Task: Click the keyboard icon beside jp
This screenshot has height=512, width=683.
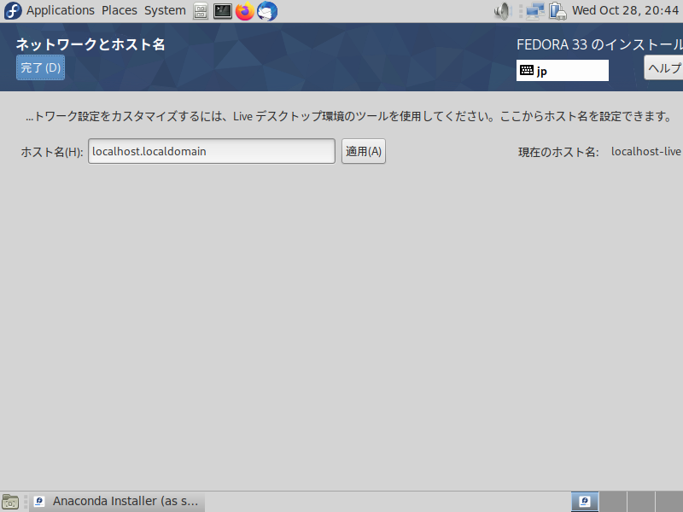Action: pyautogui.click(x=527, y=70)
